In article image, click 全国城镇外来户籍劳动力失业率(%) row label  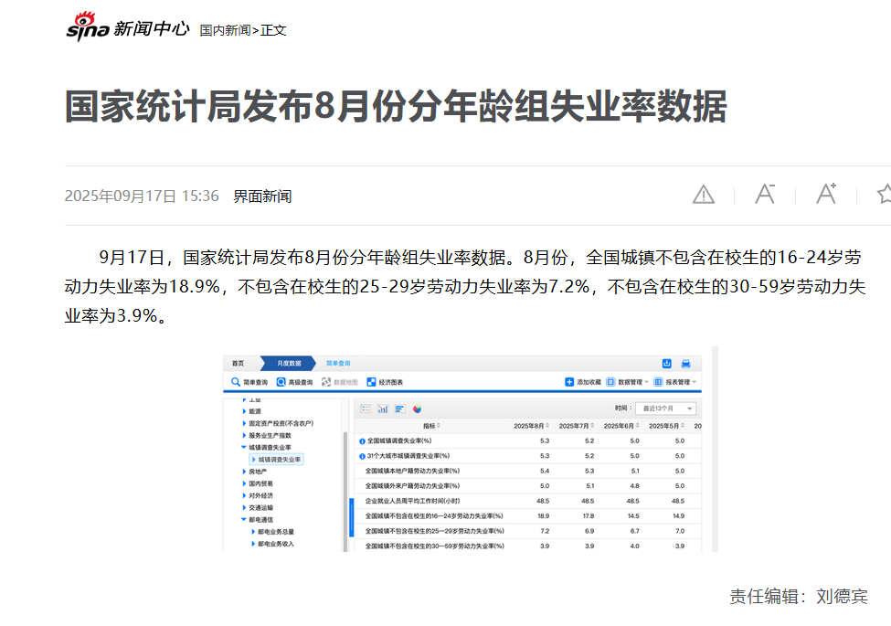pyautogui.click(x=412, y=485)
